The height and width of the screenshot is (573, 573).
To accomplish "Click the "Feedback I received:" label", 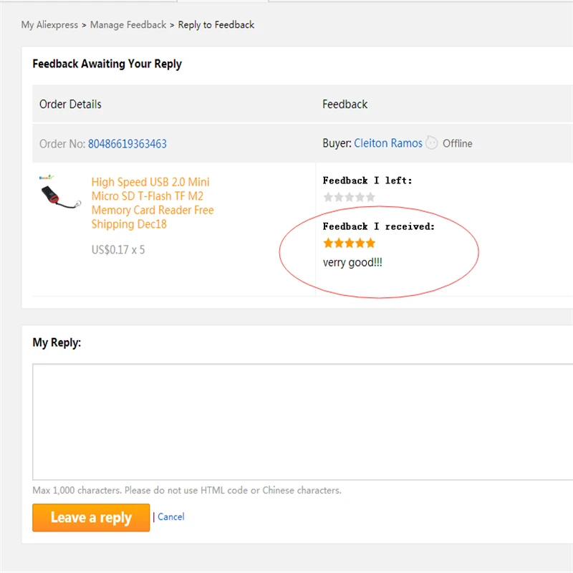I will click(x=379, y=226).
